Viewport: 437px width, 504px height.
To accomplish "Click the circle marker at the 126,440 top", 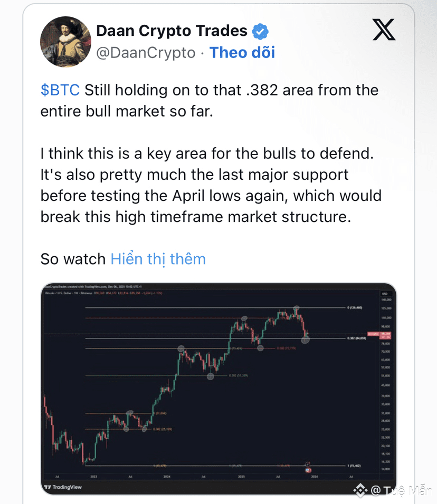I will pyautogui.click(x=297, y=307).
